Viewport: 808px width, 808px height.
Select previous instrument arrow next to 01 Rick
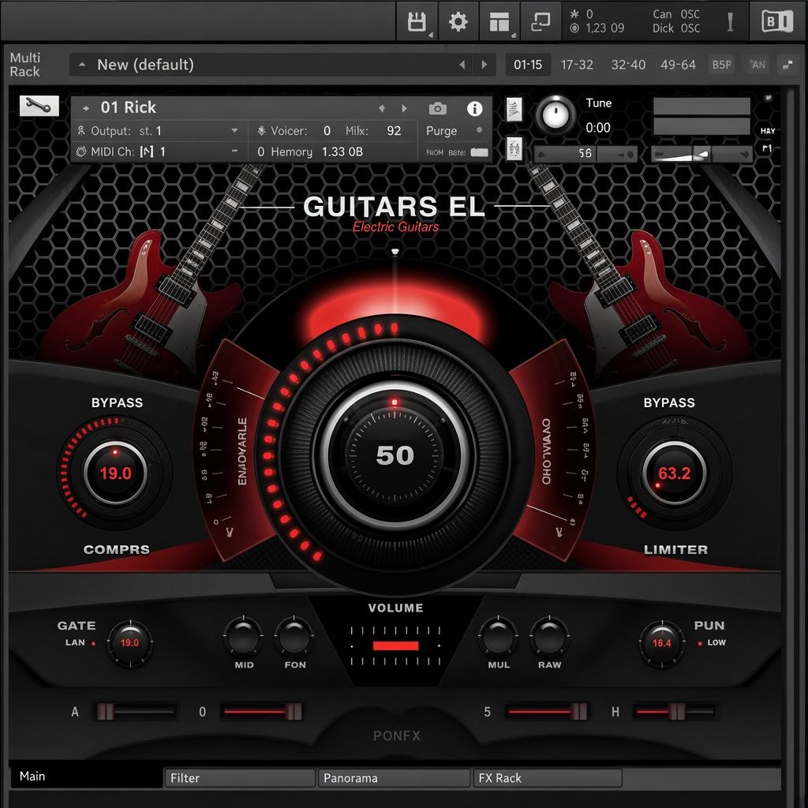pos(382,108)
